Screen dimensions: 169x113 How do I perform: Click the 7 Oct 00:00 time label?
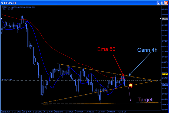point(100,112)
